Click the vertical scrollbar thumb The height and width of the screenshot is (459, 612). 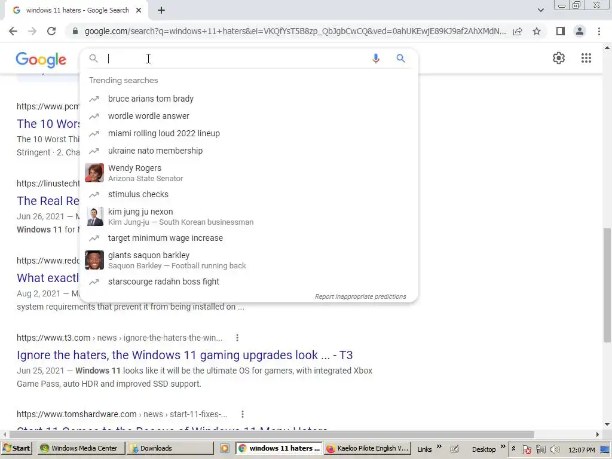[607, 285]
